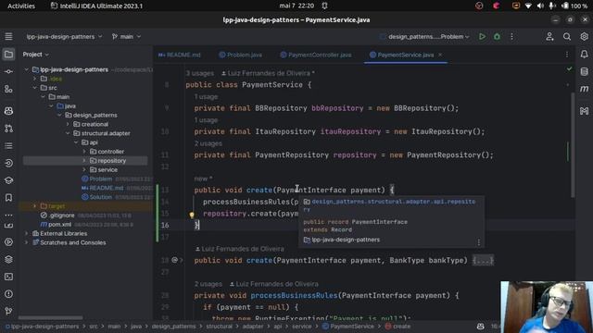Click the green inspections checkmark

[x=569, y=68]
